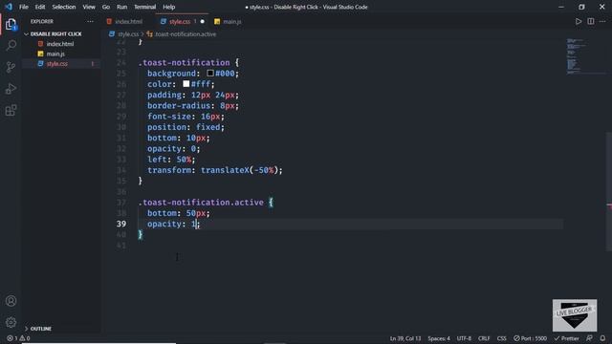
Task: Open the Manage gear icon
Action: click(11, 322)
